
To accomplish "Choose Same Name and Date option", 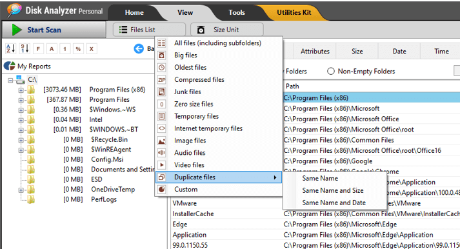I will (x=334, y=203).
